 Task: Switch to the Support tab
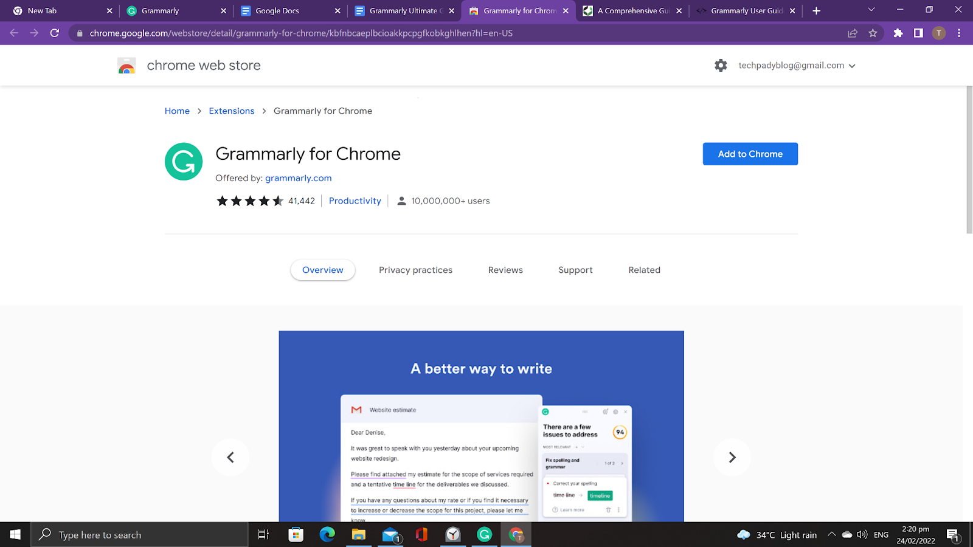pos(575,270)
